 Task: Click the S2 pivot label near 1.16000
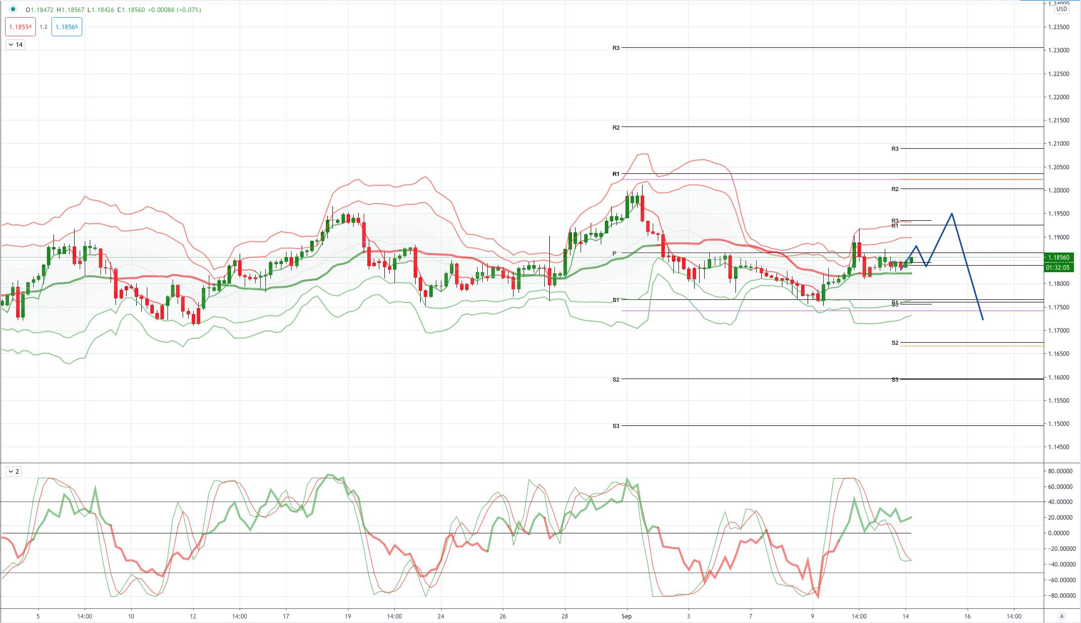(616, 380)
